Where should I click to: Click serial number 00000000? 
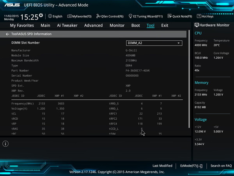[x=132, y=75]
